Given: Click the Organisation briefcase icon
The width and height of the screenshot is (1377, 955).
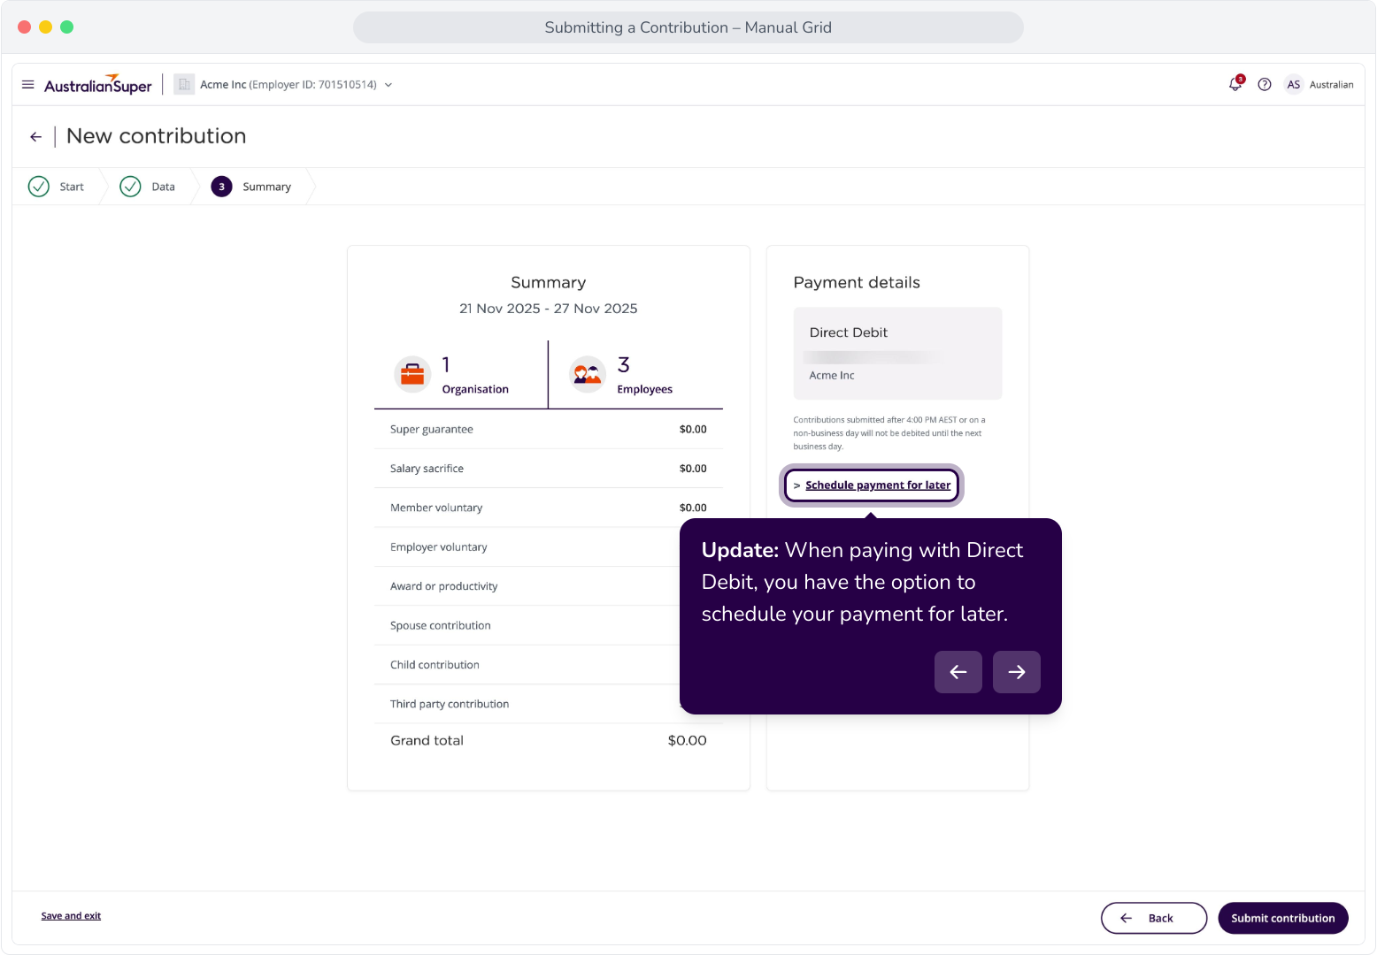Looking at the screenshot, I should 412,374.
